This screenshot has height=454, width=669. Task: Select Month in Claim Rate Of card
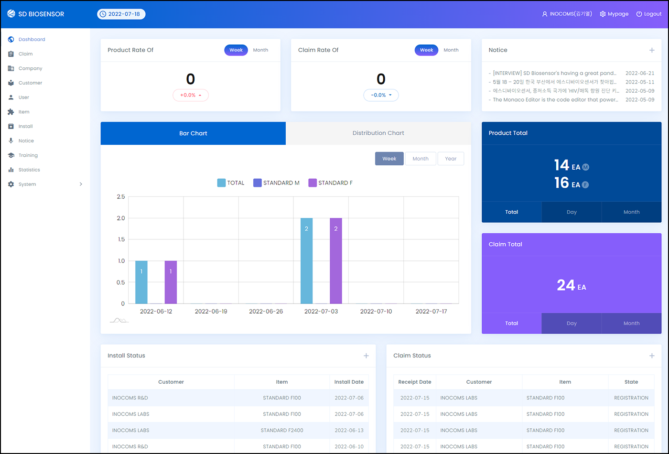tap(451, 50)
